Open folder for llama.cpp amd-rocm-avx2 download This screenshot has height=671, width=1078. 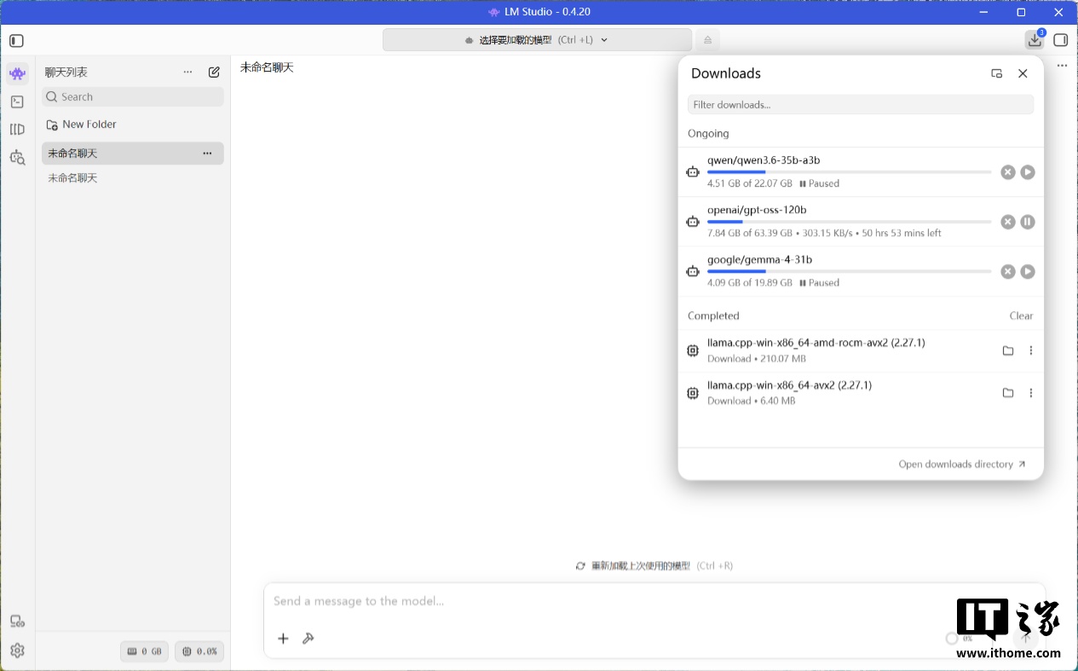[x=1008, y=350]
